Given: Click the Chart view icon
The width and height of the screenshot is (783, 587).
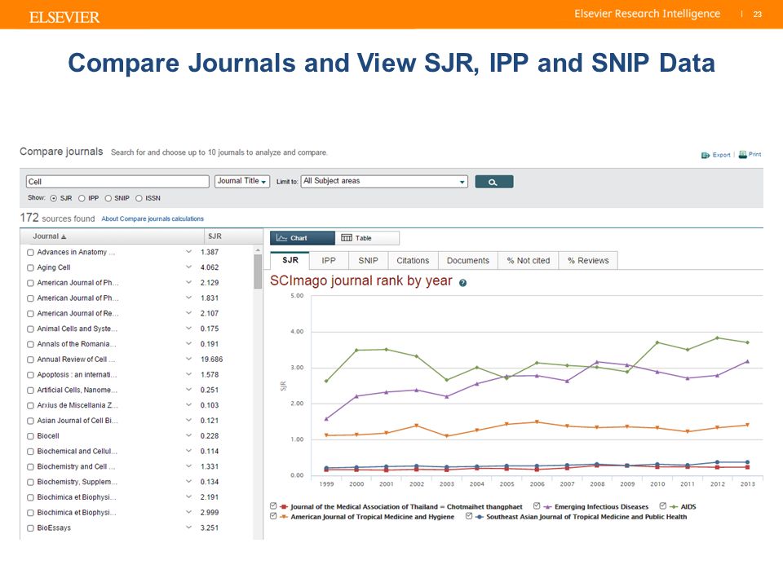Looking at the screenshot, I should [281, 238].
